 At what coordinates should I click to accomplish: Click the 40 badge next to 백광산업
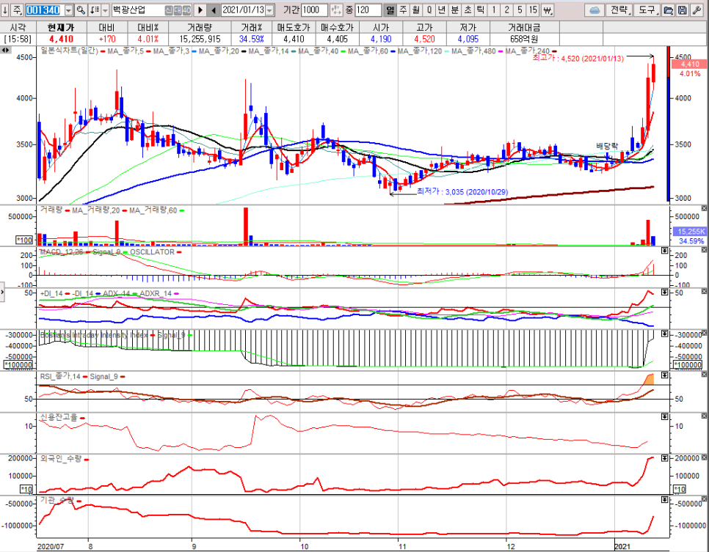pos(186,10)
